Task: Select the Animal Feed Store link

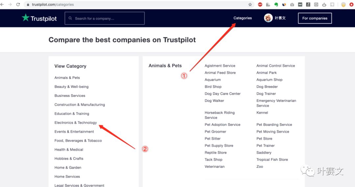Action: pyautogui.click(x=220, y=73)
